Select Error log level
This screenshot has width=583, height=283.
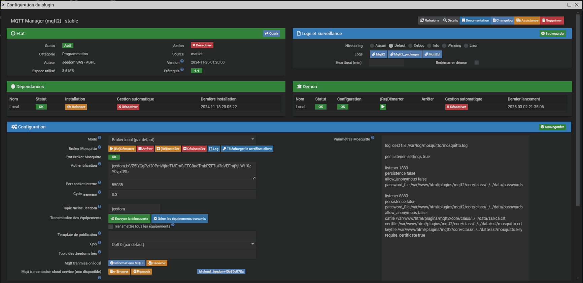pyautogui.click(x=466, y=46)
